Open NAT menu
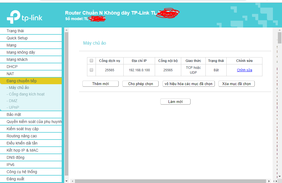This screenshot has height=183, width=282. (31, 74)
